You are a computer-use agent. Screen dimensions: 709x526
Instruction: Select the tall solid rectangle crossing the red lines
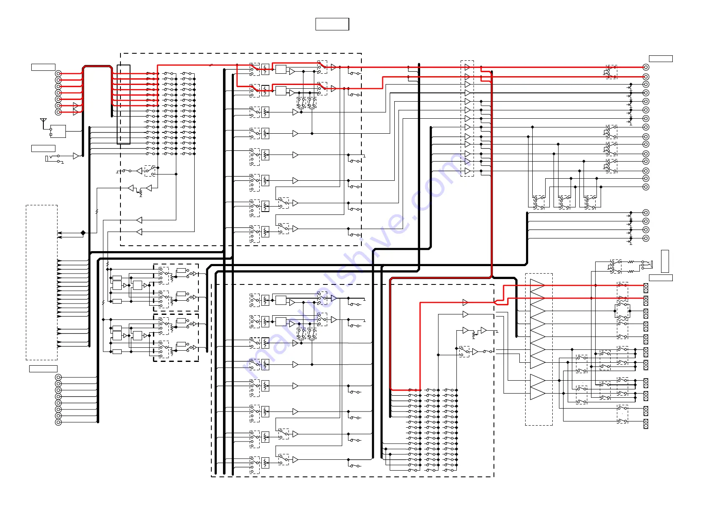(123, 105)
